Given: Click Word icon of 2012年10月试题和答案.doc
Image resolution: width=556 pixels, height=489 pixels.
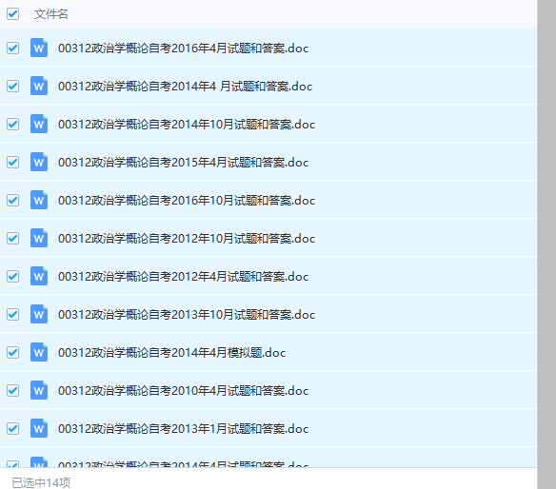Looking at the screenshot, I should [x=39, y=238].
